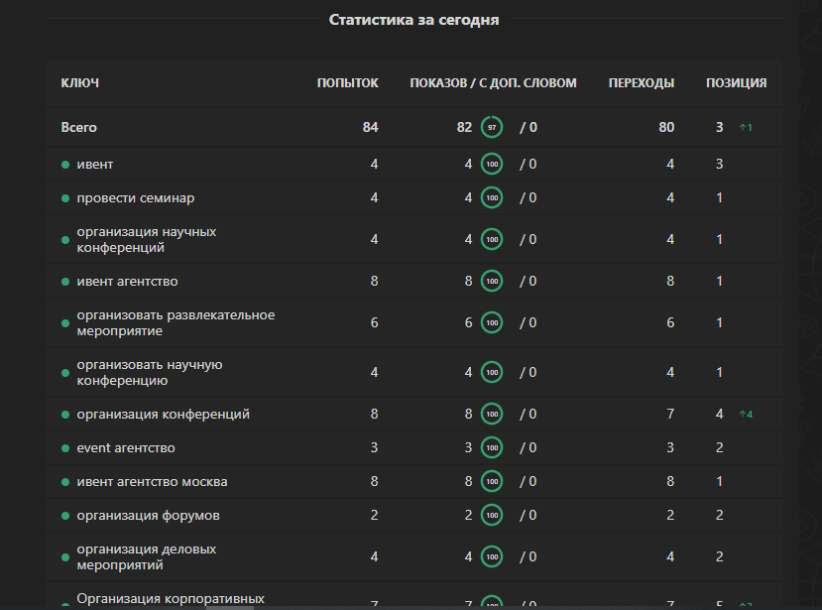Screen dimensions: 822x610
Task: Open the организовать научную конференцию keyword
Action: pos(149,372)
